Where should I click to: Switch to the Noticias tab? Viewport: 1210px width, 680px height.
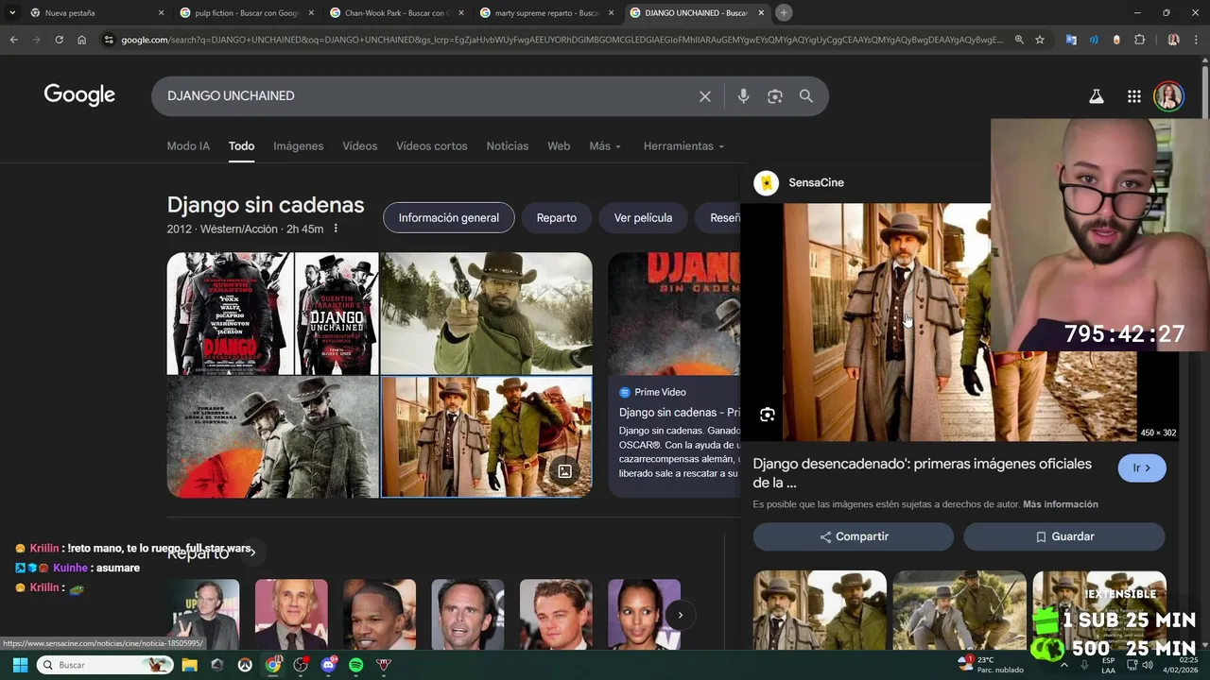point(507,146)
